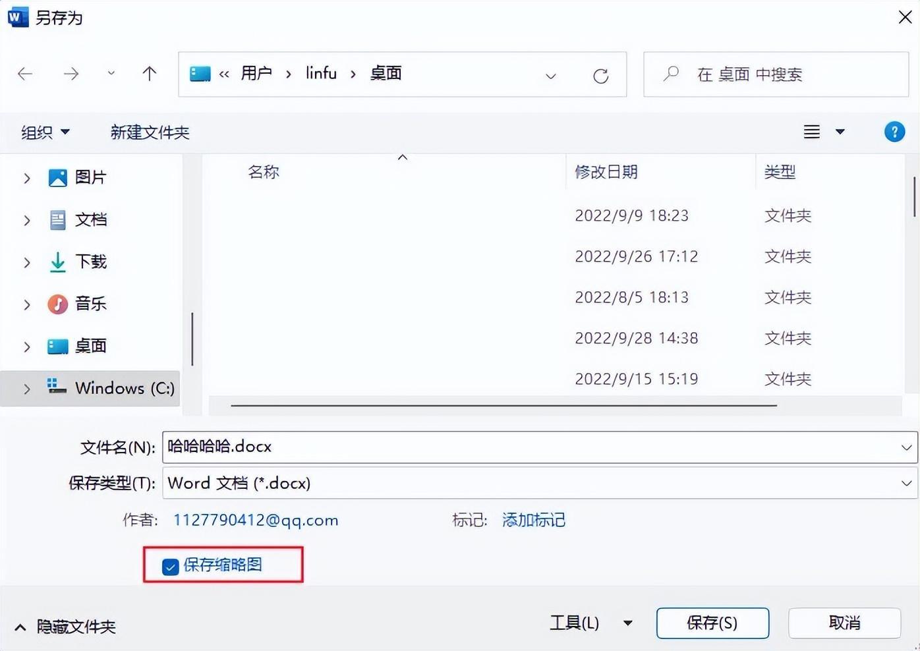The image size is (920, 651).
Task: Select the folder row dated 2022/9/28 14:38
Action: tap(554, 338)
